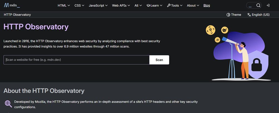Open the Web APIs menu
279x113 pixels.
pyautogui.click(x=121, y=5)
